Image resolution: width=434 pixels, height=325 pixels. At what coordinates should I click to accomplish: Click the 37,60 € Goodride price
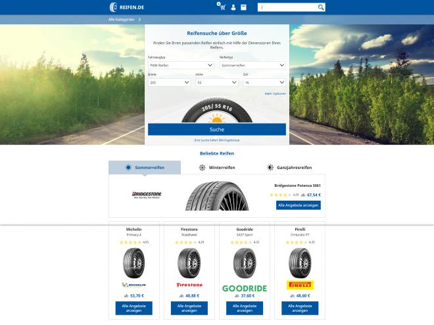click(x=248, y=295)
